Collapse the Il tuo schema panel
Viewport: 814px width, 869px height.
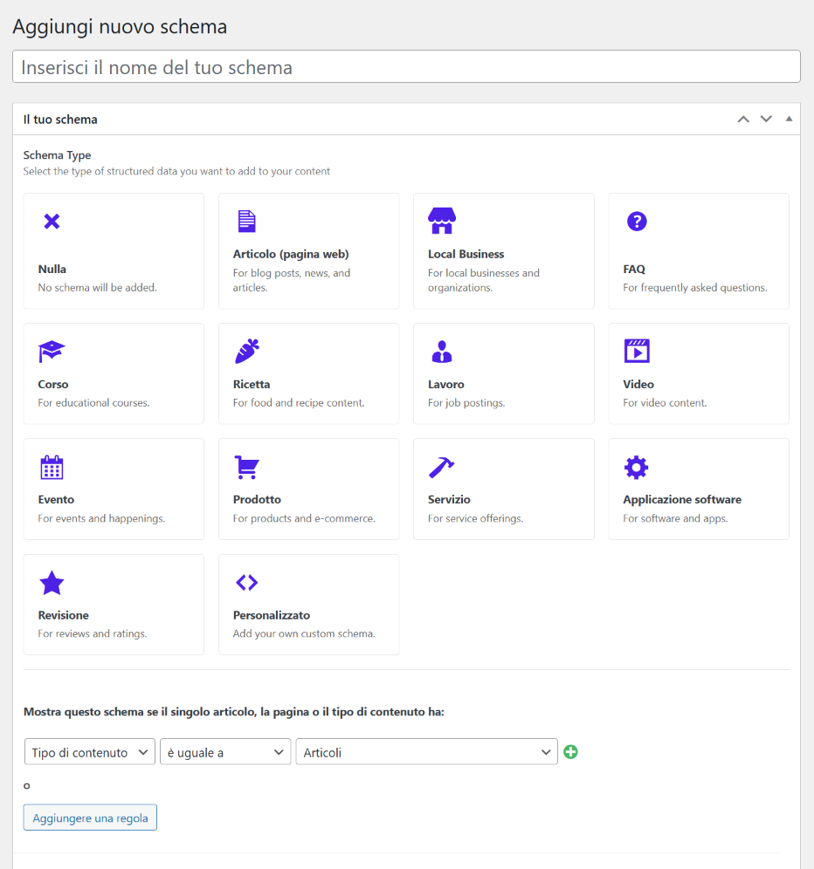(x=789, y=119)
